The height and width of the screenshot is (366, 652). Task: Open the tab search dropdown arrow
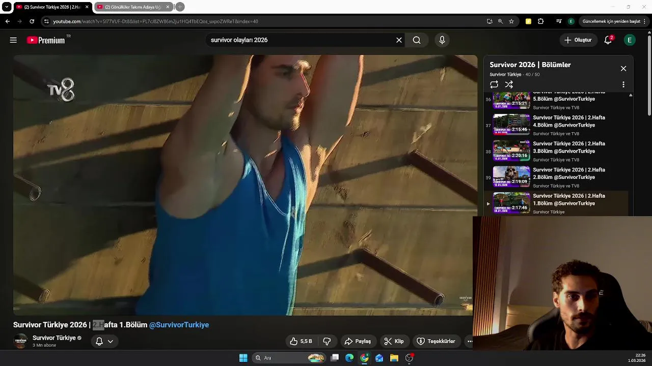click(x=7, y=7)
